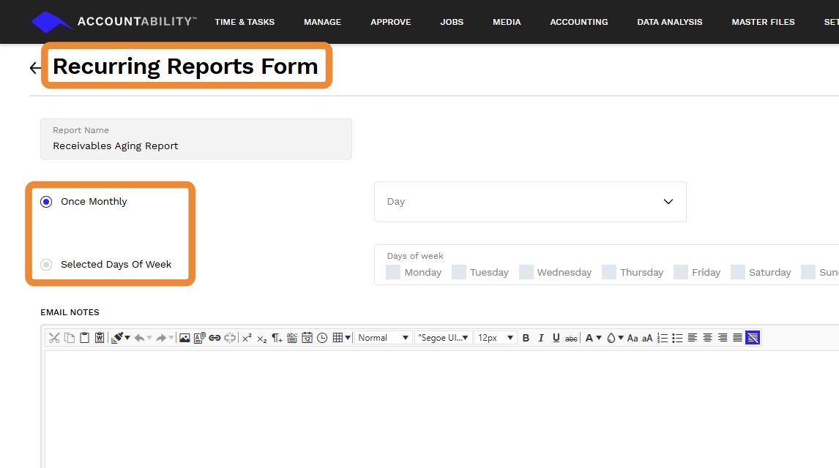Click the Insert hyperlink chain icon
Screen dimensions: 839x468
click(x=215, y=338)
